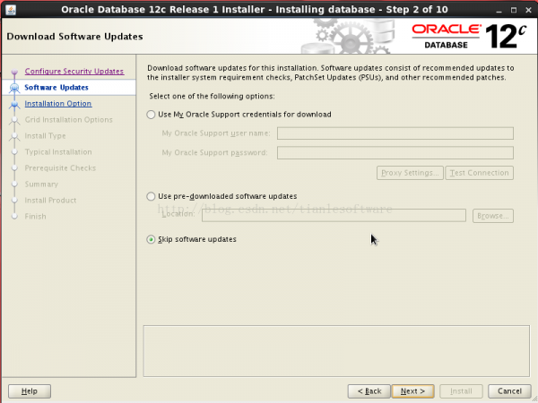
Task: Click Finish step marker dot
Action: point(14,217)
